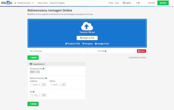Click the Altezza stepper arrows

60,85
